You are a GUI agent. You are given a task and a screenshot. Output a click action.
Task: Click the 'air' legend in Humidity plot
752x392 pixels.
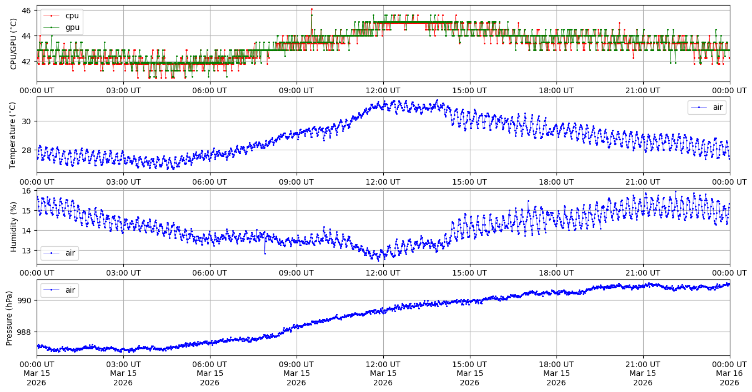59,253
